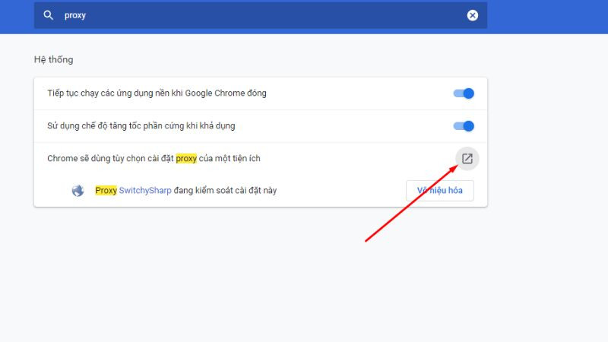This screenshot has height=342, width=608.
Task: Toggle hardware acceleration when available
Action: click(x=464, y=126)
